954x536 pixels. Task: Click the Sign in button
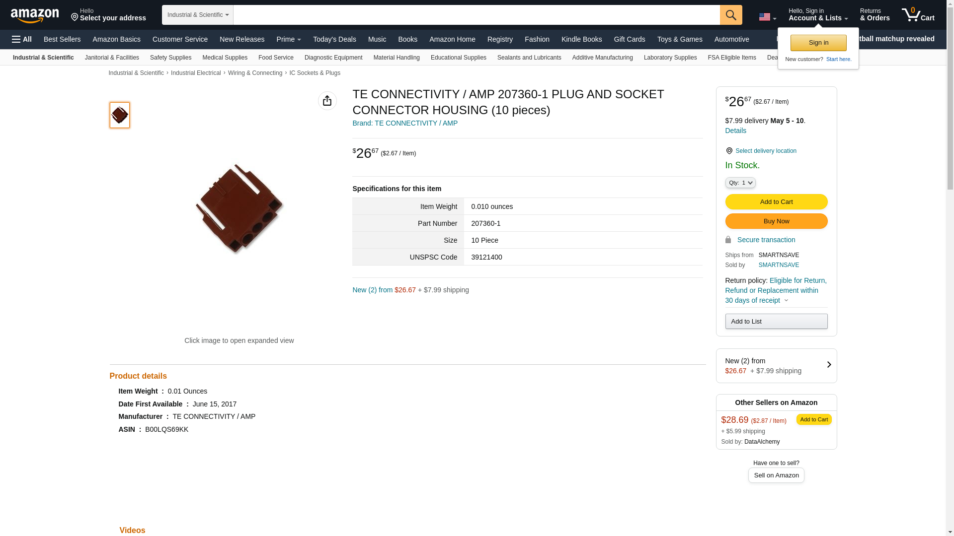[x=818, y=43]
